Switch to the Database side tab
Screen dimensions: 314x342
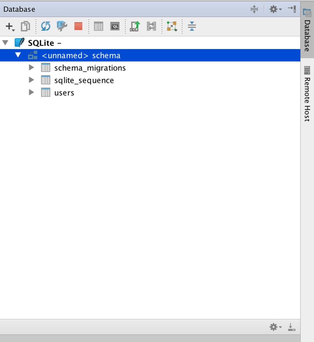point(307,30)
